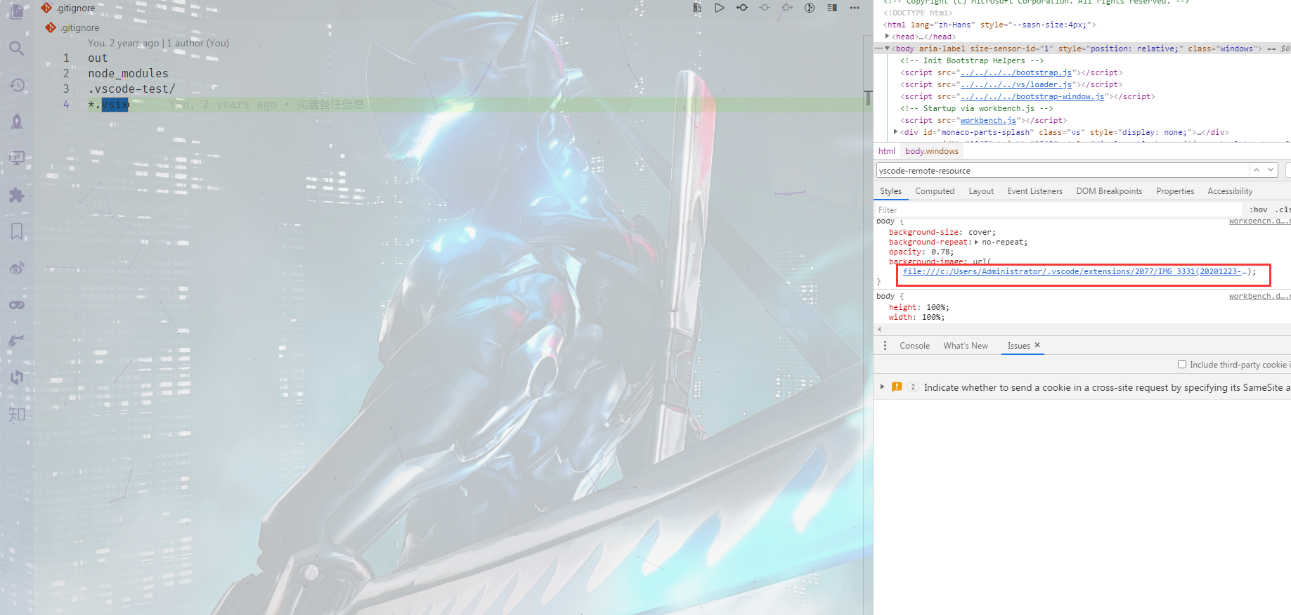Open the DOM Breakpoints tab
The image size is (1291, 615).
click(1109, 191)
